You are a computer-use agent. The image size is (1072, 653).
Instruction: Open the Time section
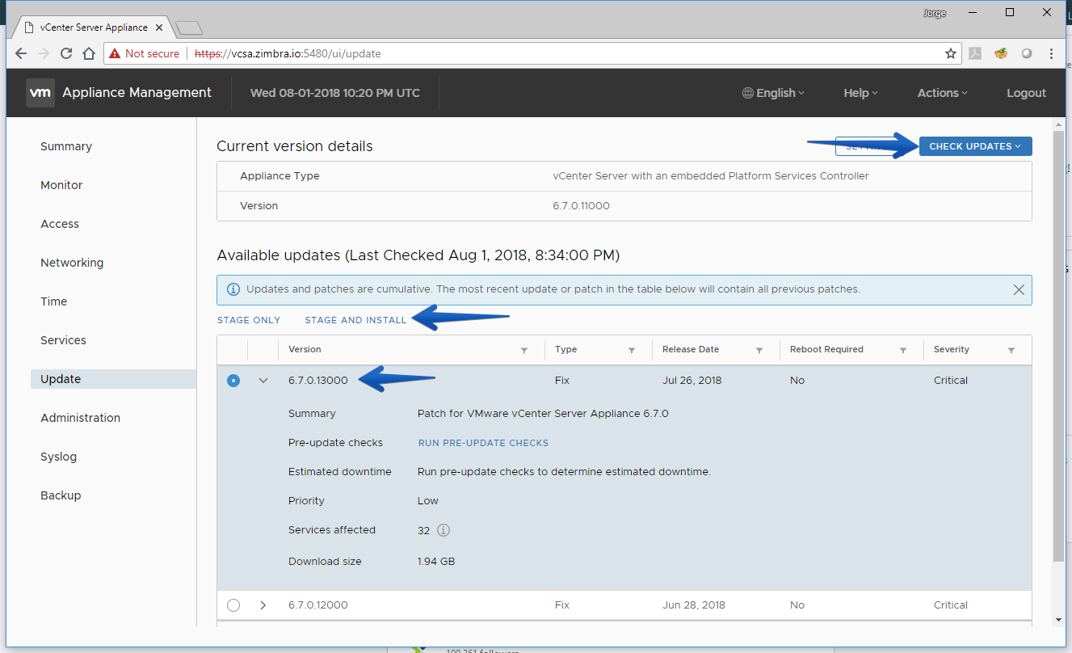pos(54,301)
